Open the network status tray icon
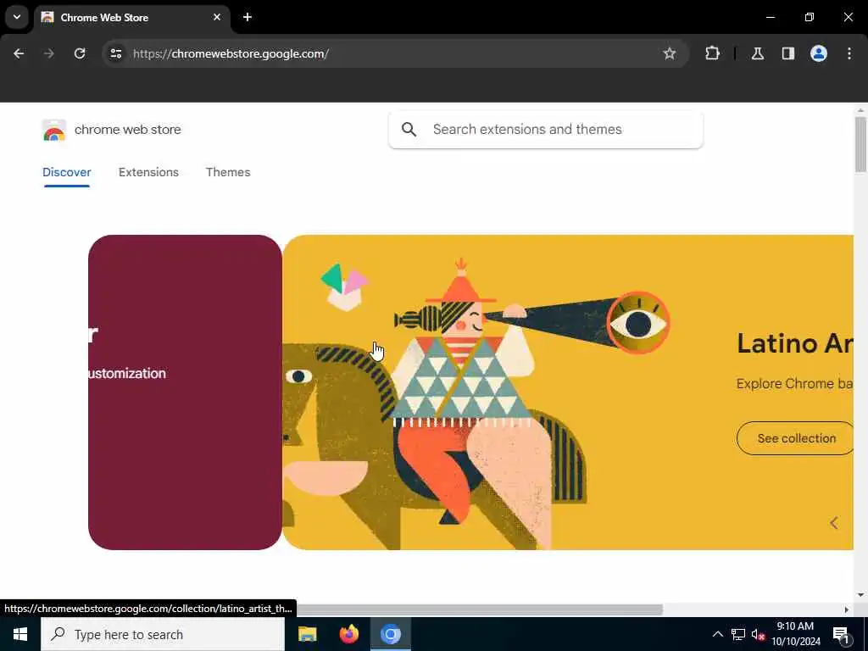Viewport: 868px width, 651px height. coord(738,634)
